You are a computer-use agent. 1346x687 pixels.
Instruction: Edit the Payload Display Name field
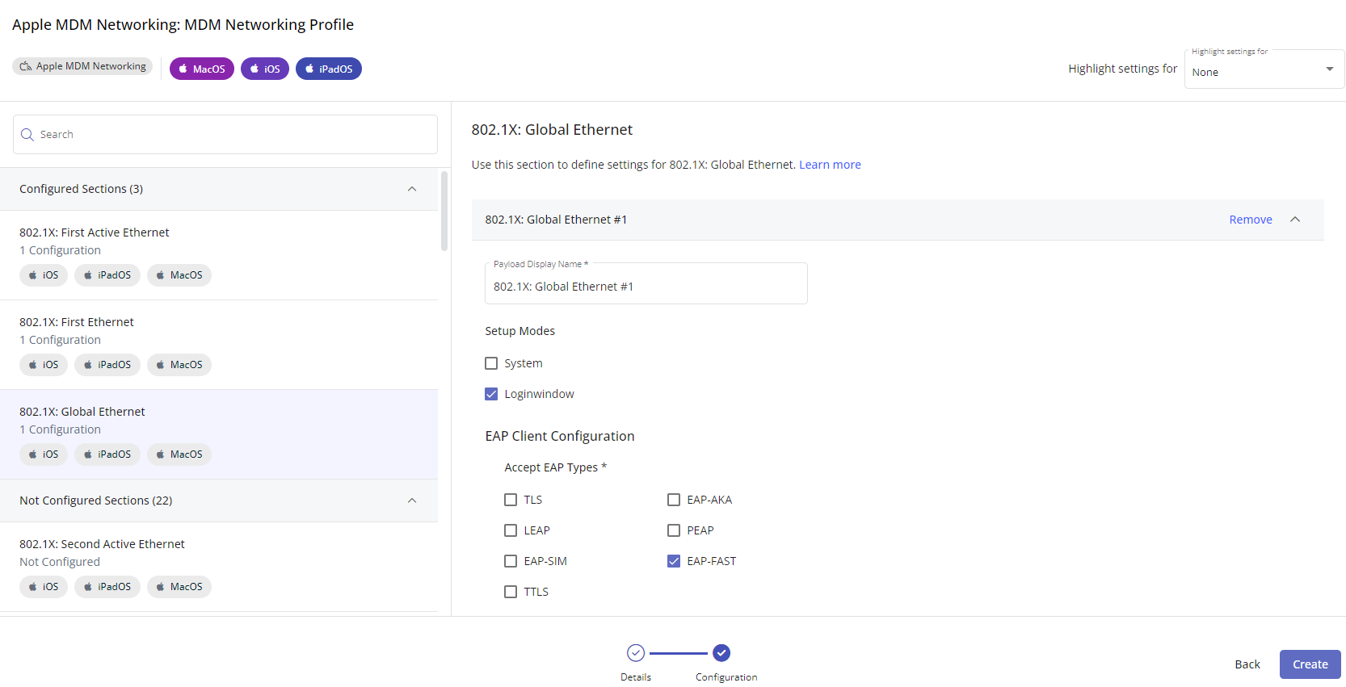(646, 284)
